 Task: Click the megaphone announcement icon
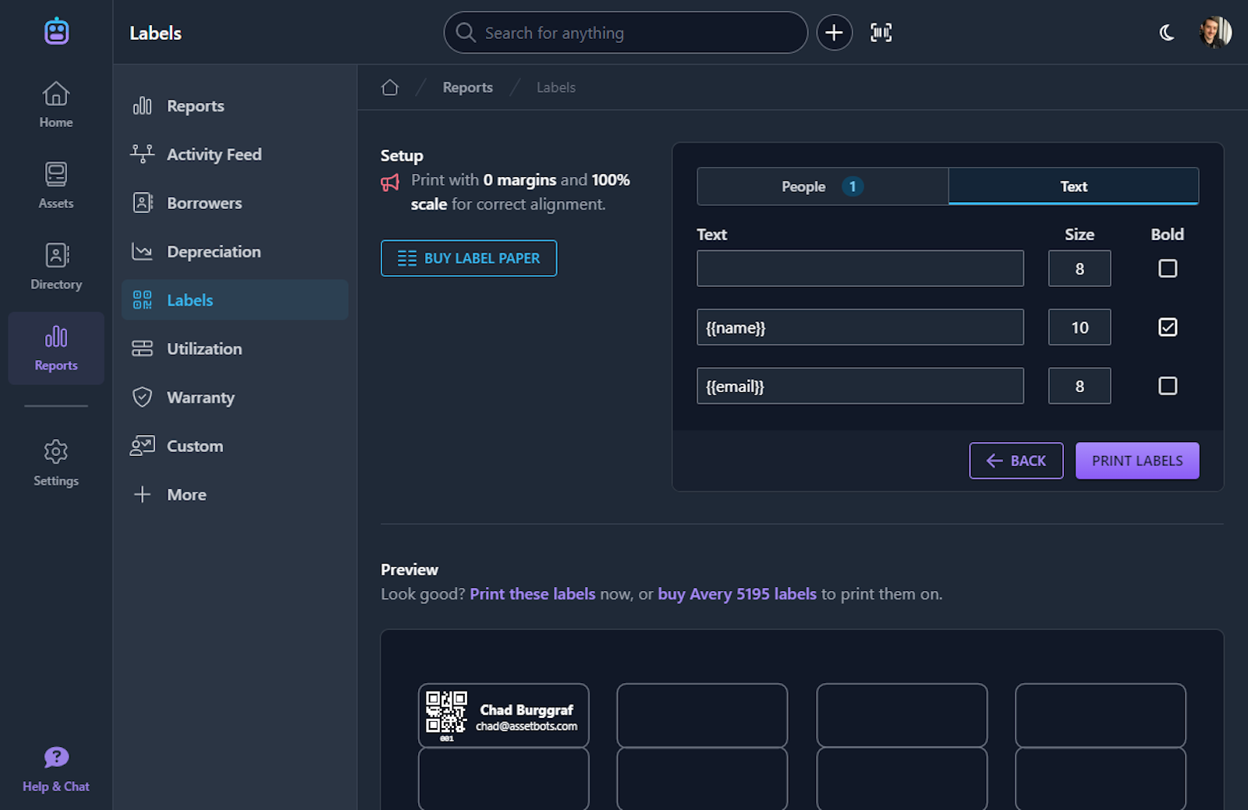(390, 182)
